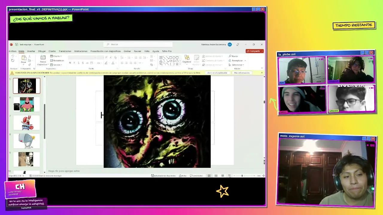This screenshot has height=215, width=383.
Task: Toggle Bold (N) formatting
Action: point(70,63)
